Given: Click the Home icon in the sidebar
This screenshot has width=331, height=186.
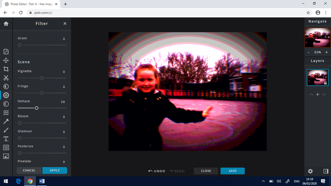Looking at the screenshot, I should point(6,23).
